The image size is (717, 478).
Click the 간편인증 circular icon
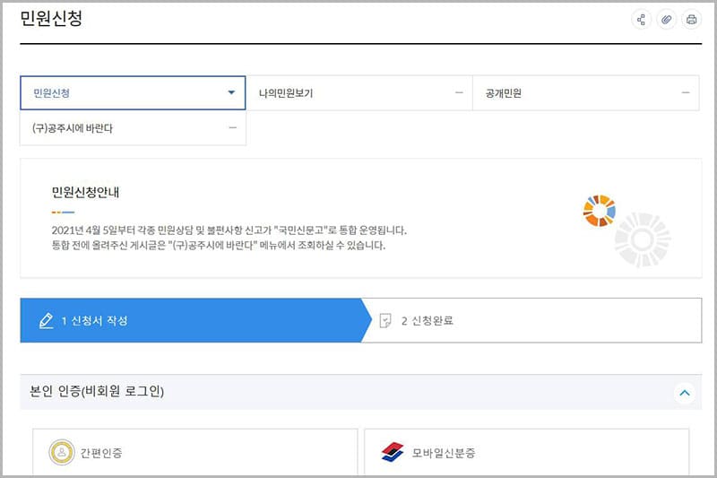coord(62,453)
